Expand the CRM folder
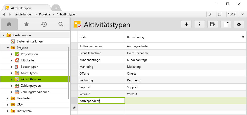The image size is (247, 115). tap(8, 104)
